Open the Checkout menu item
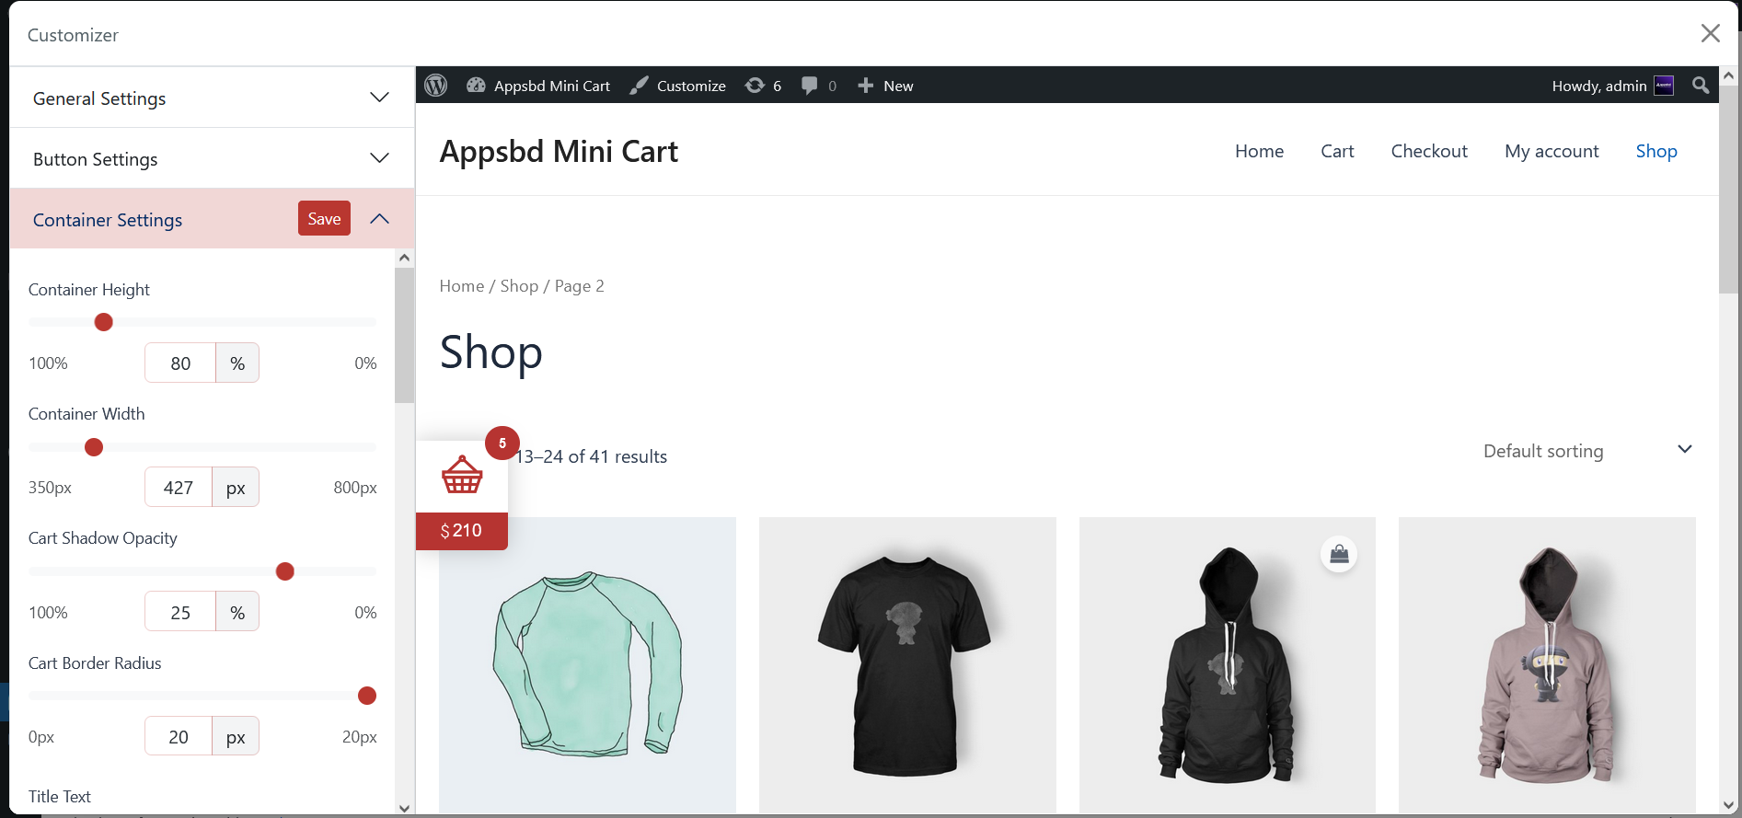The width and height of the screenshot is (1742, 818). point(1429,151)
